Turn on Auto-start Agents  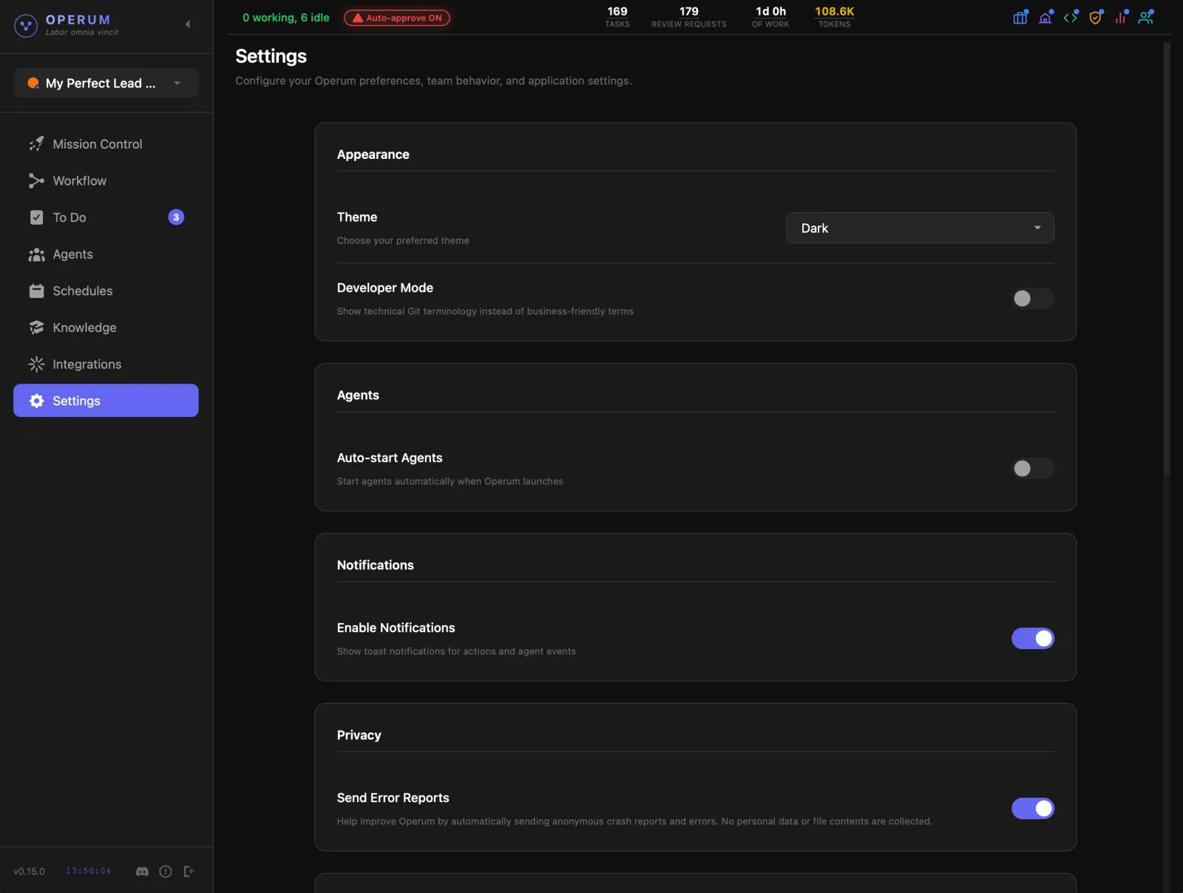pyautogui.click(x=1032, y=469)
